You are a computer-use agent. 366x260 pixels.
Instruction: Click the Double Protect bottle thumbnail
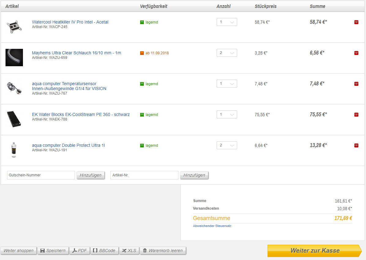14,150
